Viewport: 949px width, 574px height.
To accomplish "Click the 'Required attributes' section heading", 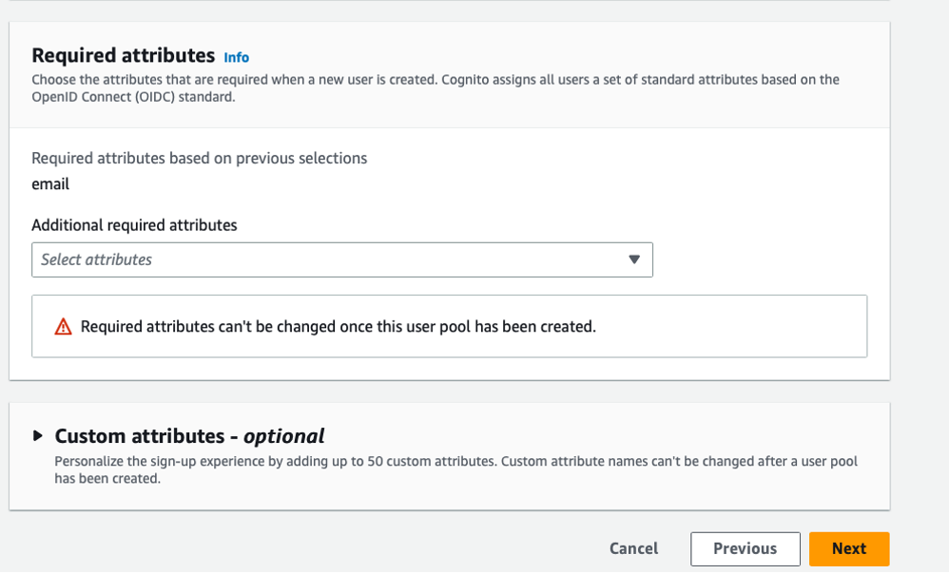I will coord(123,56).
